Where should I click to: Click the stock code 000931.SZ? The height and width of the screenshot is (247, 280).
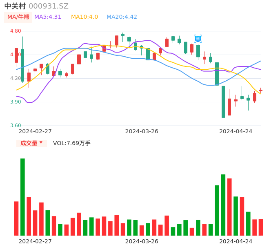(x=49, y=6)
